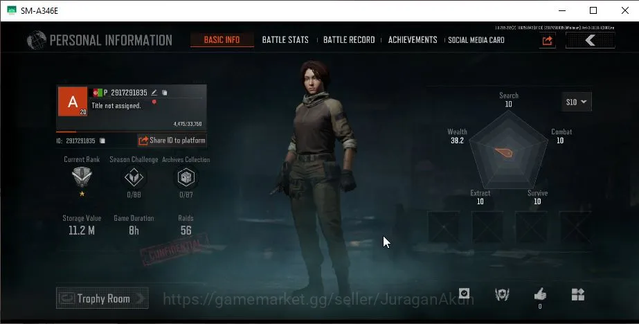
Task: Click the gold star under Current Rank
Action: [x=82, y=194]
